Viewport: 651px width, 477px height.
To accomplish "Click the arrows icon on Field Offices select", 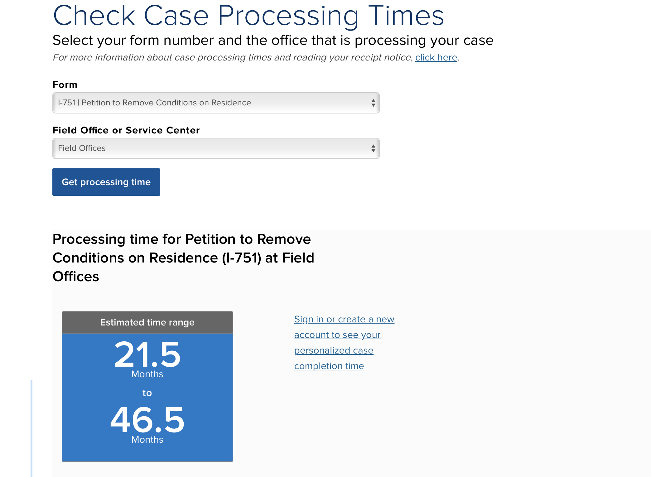I will coord(373,148).
